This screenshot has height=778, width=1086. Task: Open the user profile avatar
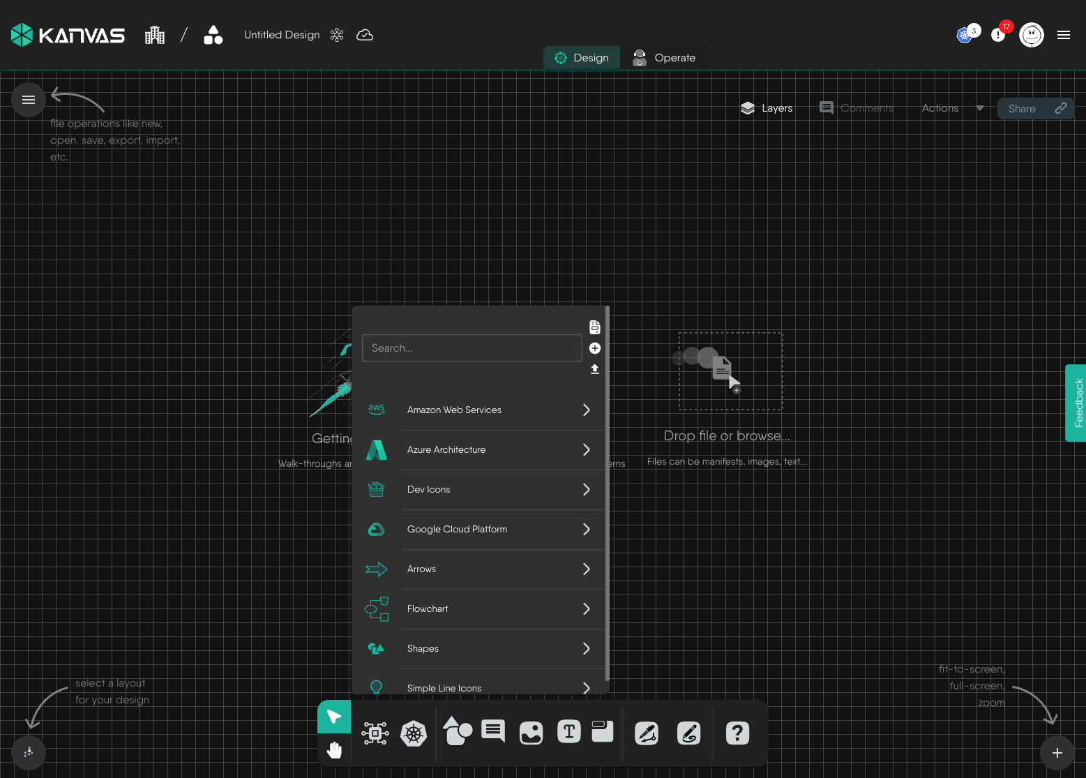(1032, 35)
